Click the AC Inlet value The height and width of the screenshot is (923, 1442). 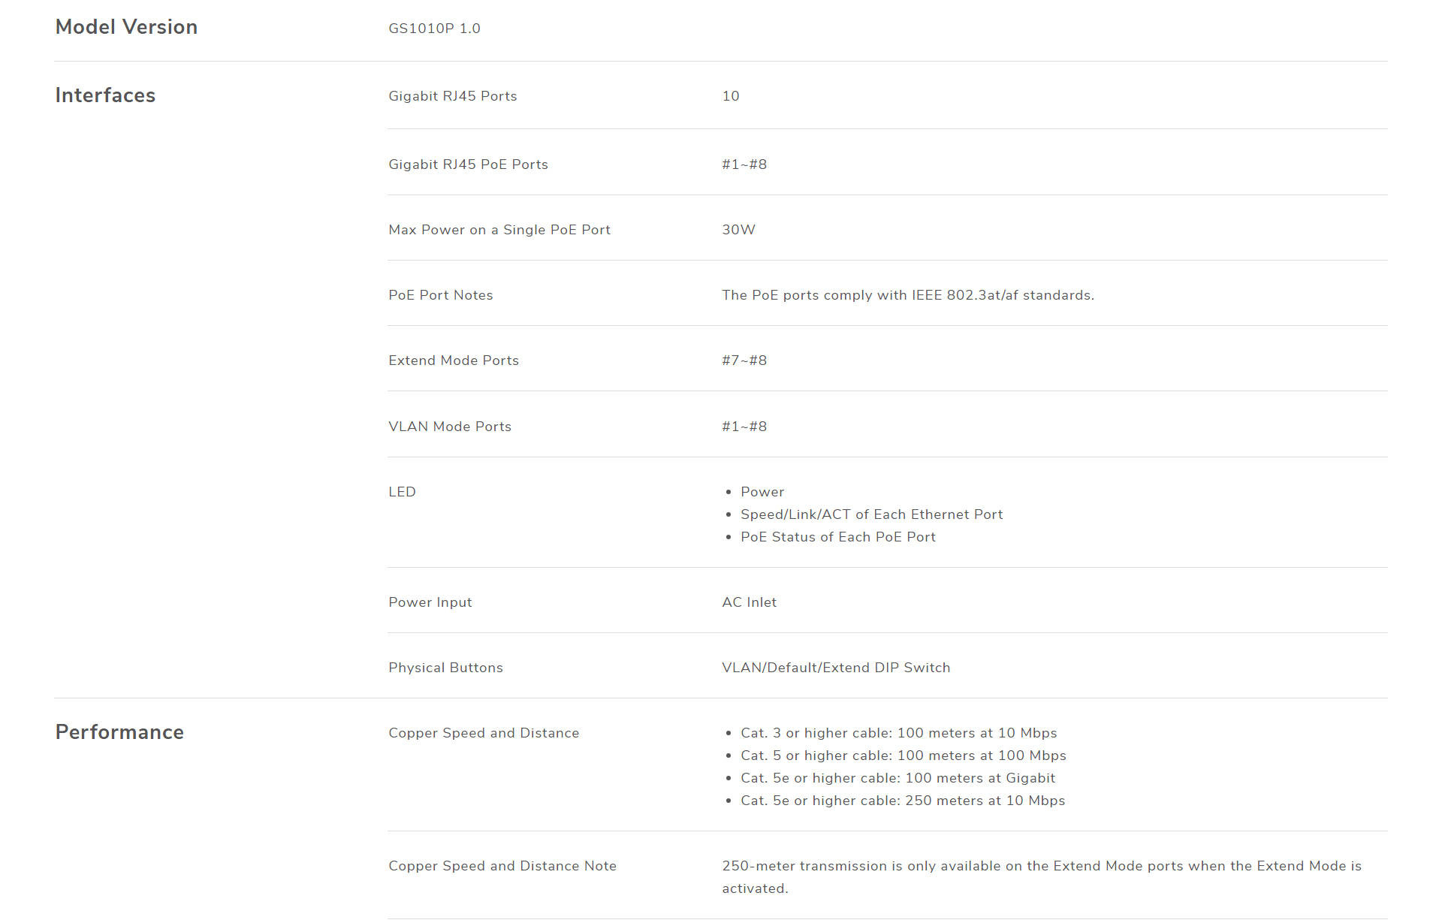point(750,602)
